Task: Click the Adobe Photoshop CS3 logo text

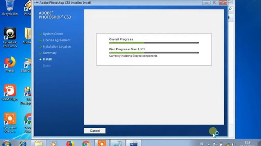Action: click(55, 15)
